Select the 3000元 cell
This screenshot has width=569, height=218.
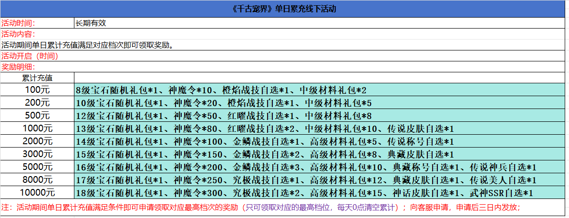point(37,154)
